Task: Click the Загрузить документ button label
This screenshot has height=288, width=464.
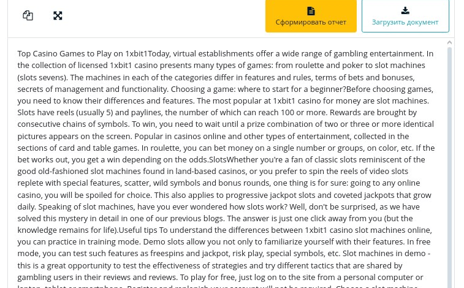Action: coord(405,22)
